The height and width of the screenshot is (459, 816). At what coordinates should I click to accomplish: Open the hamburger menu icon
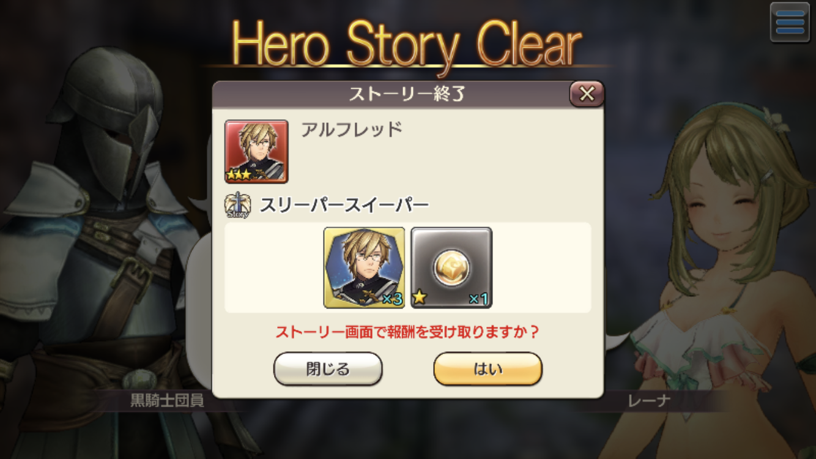pyautogui.click(x=790, y=22)
